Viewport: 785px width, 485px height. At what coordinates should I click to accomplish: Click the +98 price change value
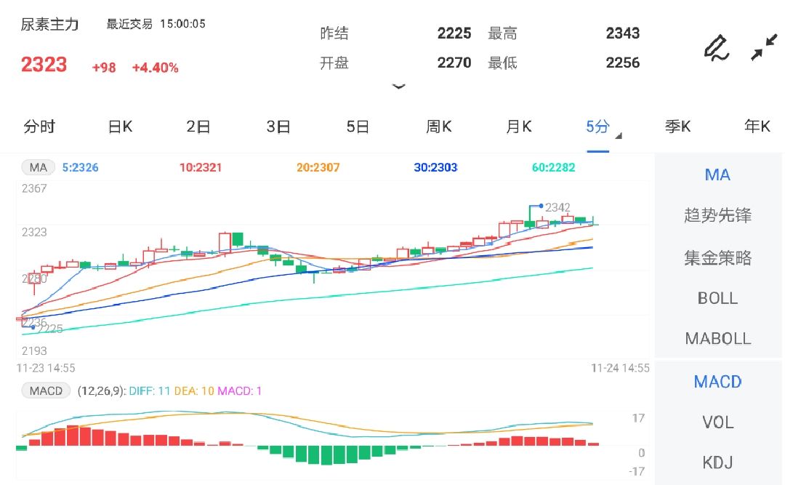[104, 68]
